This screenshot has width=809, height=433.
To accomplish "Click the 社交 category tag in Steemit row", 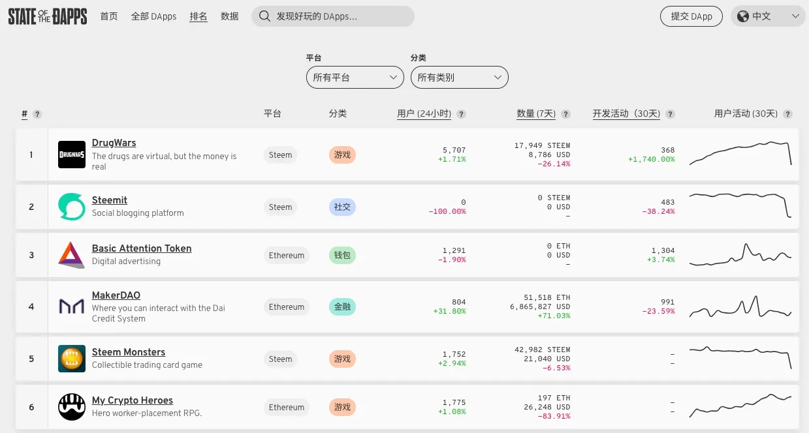I will [342, 207].
